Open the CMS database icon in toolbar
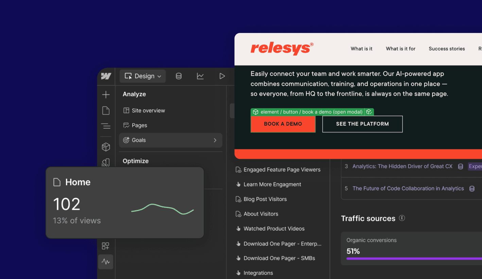Image resolution: width=482 pixels, height=279 pixels. click(178, 76)
